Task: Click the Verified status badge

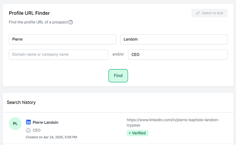Action: pos(137,133)
